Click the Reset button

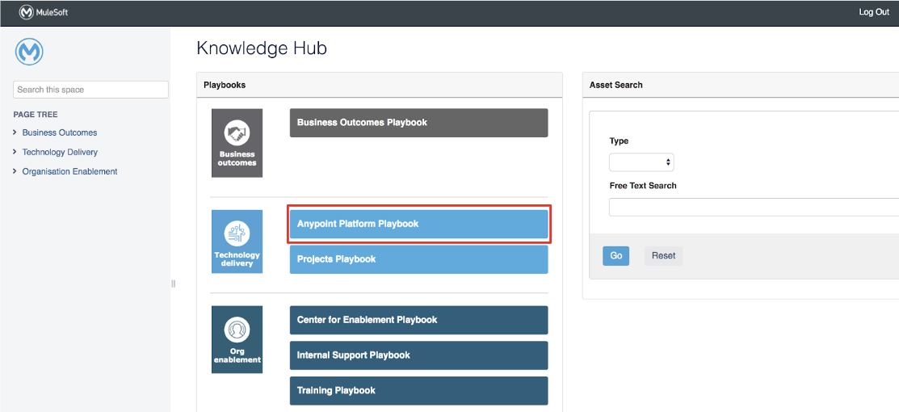(x=663, y=256)
